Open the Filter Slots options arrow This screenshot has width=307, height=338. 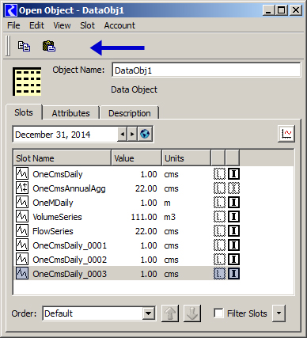[279, 313]
